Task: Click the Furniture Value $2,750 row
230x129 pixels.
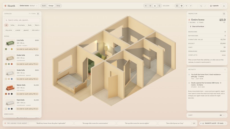Action: coord(207,40)
